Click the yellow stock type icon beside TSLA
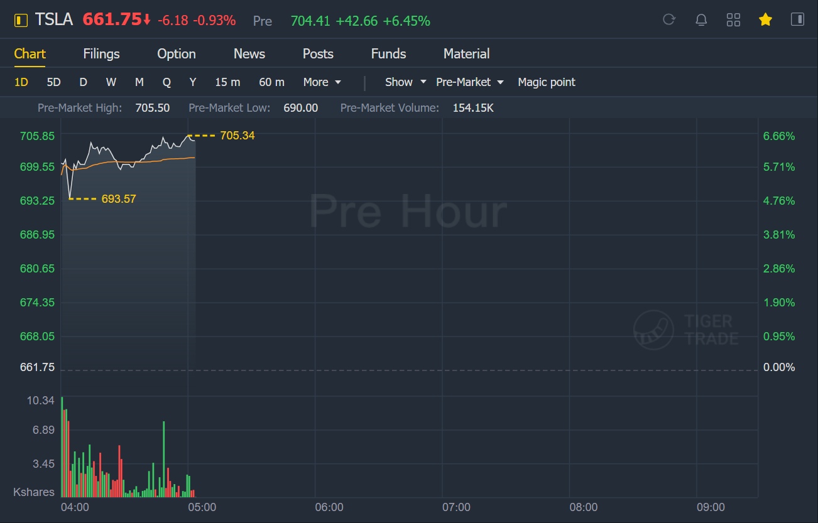 [21, 20]
